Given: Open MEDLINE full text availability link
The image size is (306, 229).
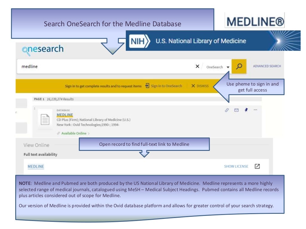Looking at the screenshot, I should click(x=36, y=166).
